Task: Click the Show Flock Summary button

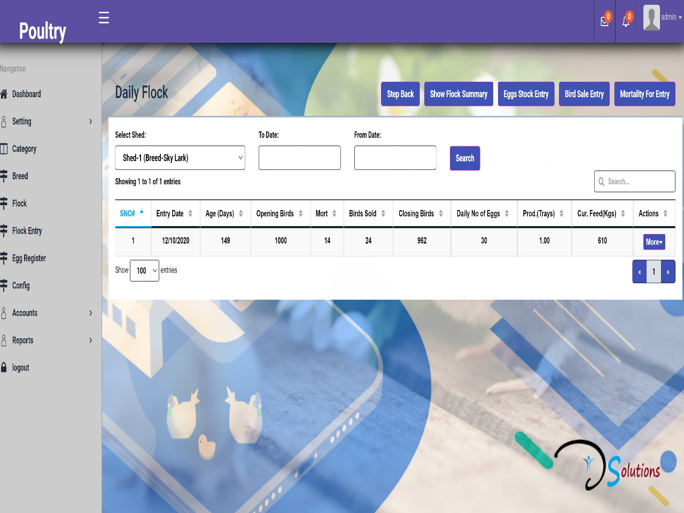Action: click(458, 94)
